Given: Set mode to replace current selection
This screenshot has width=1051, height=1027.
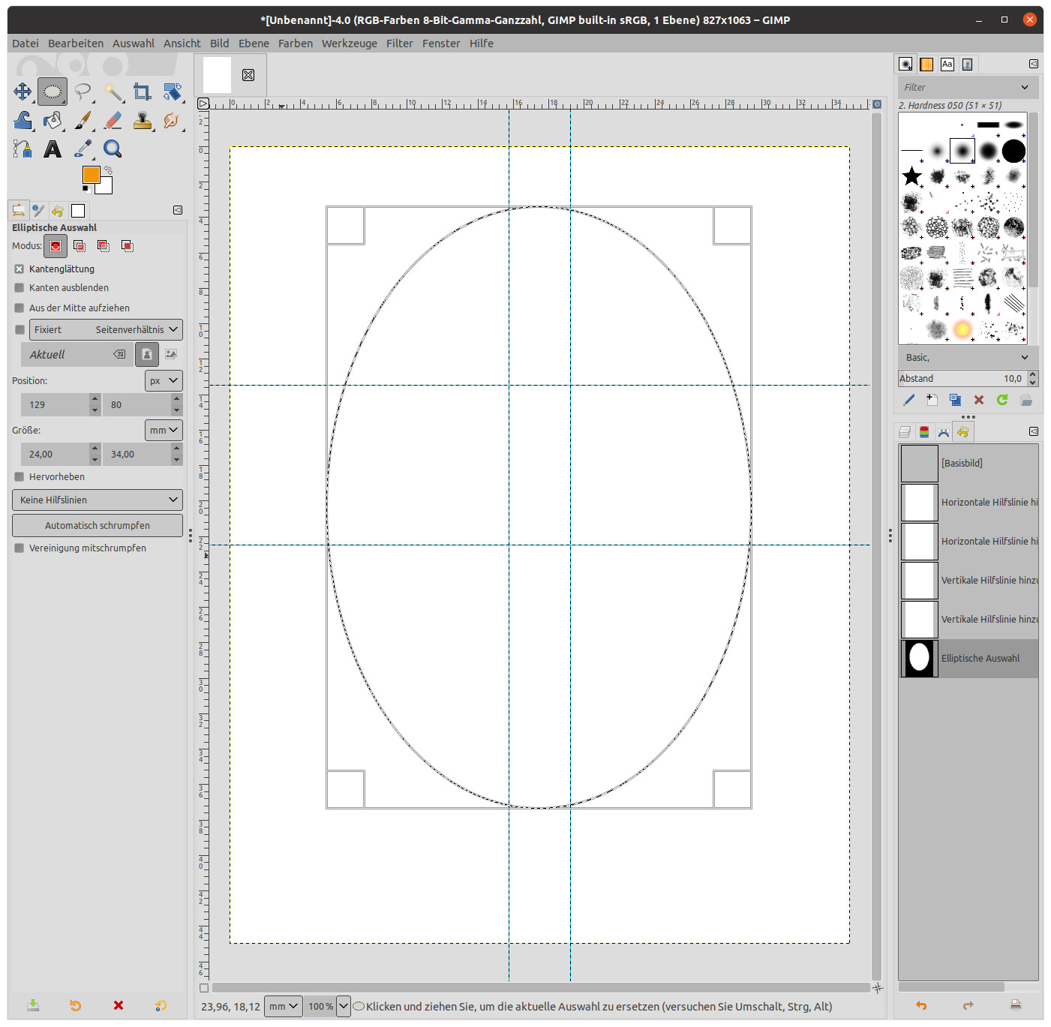Looking at the screenshot, I should pos(56,246).
